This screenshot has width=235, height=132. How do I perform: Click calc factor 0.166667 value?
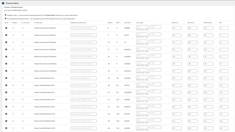click(x=127, y=28)
